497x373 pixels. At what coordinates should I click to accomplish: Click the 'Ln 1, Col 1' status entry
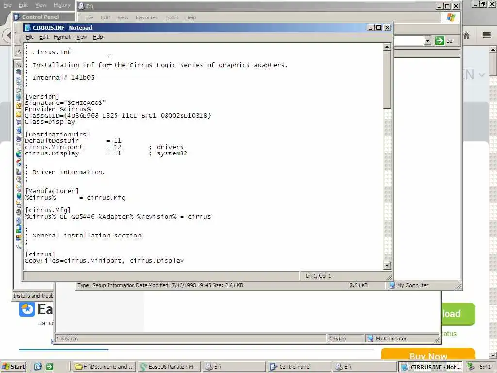(x=318, y=276)
